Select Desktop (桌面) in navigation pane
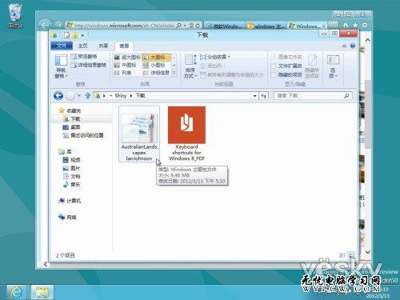Image resolution: width=400 pixels, height=300 pixels. (71, 127)
